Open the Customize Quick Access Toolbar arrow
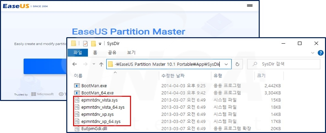The height and width of the screenshot is (133, 326). click(100, 44)
